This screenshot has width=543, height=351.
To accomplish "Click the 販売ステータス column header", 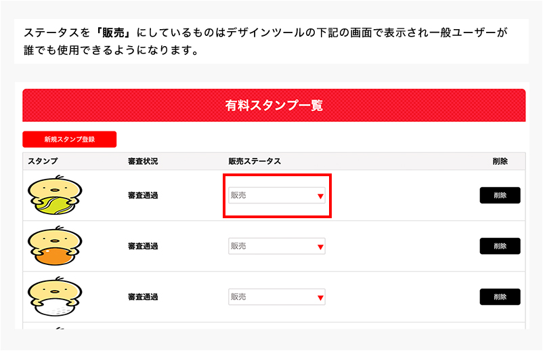I will [x=255, y=161].
